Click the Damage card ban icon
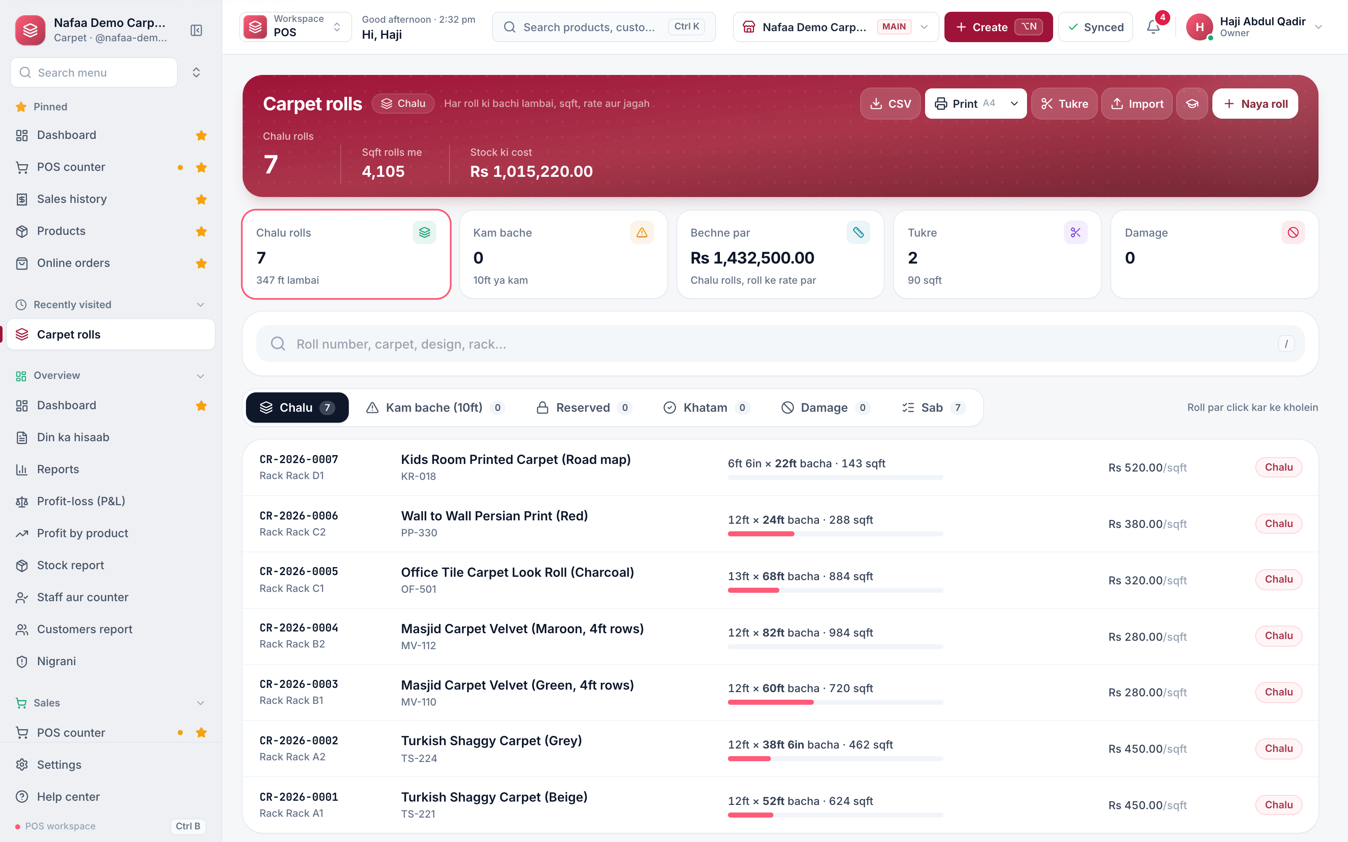 (x=1293, y=232)
